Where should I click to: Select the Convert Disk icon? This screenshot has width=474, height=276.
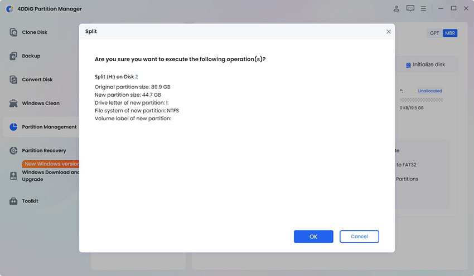[x=13, y=80]
